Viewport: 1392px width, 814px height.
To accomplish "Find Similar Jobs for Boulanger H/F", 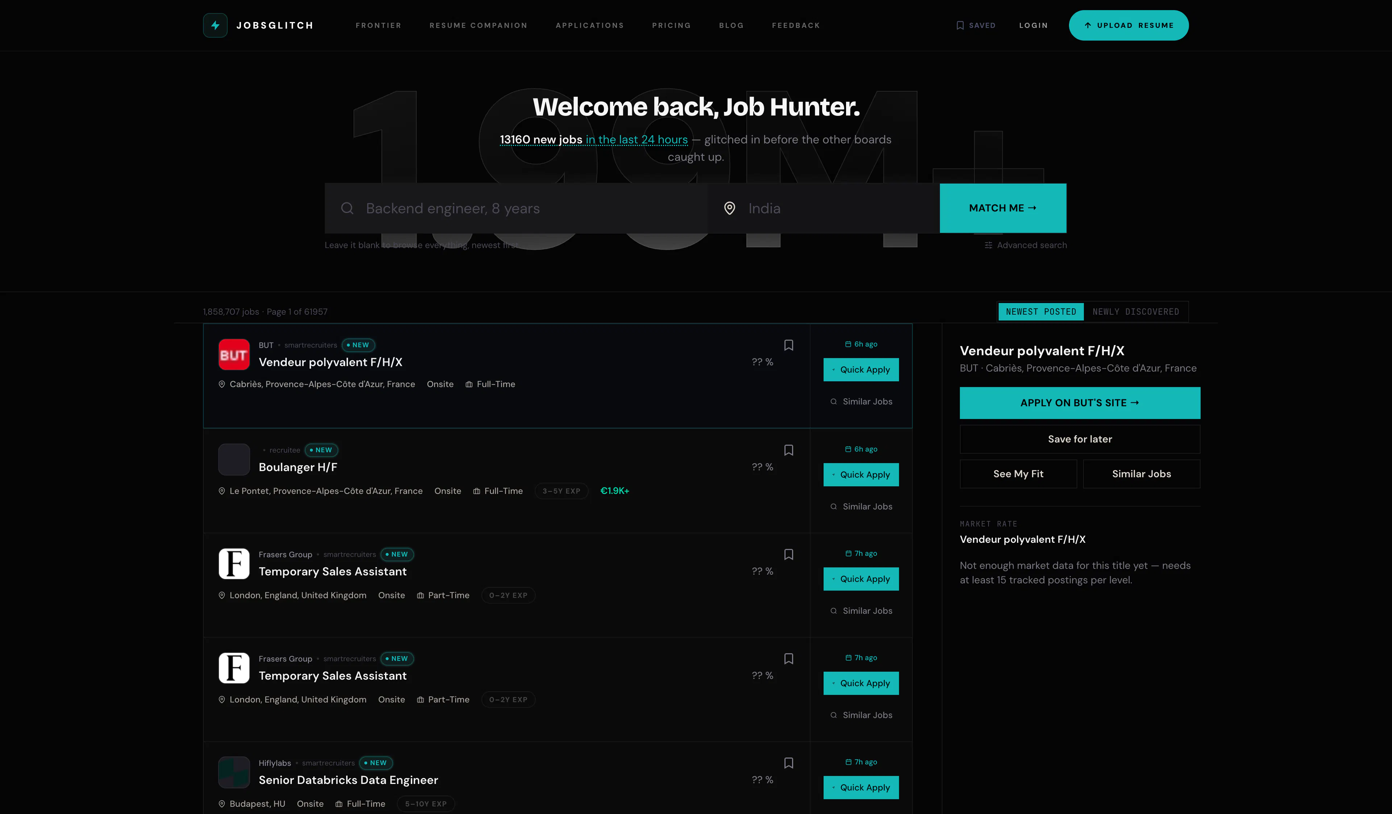I will [x=861, y=507].
